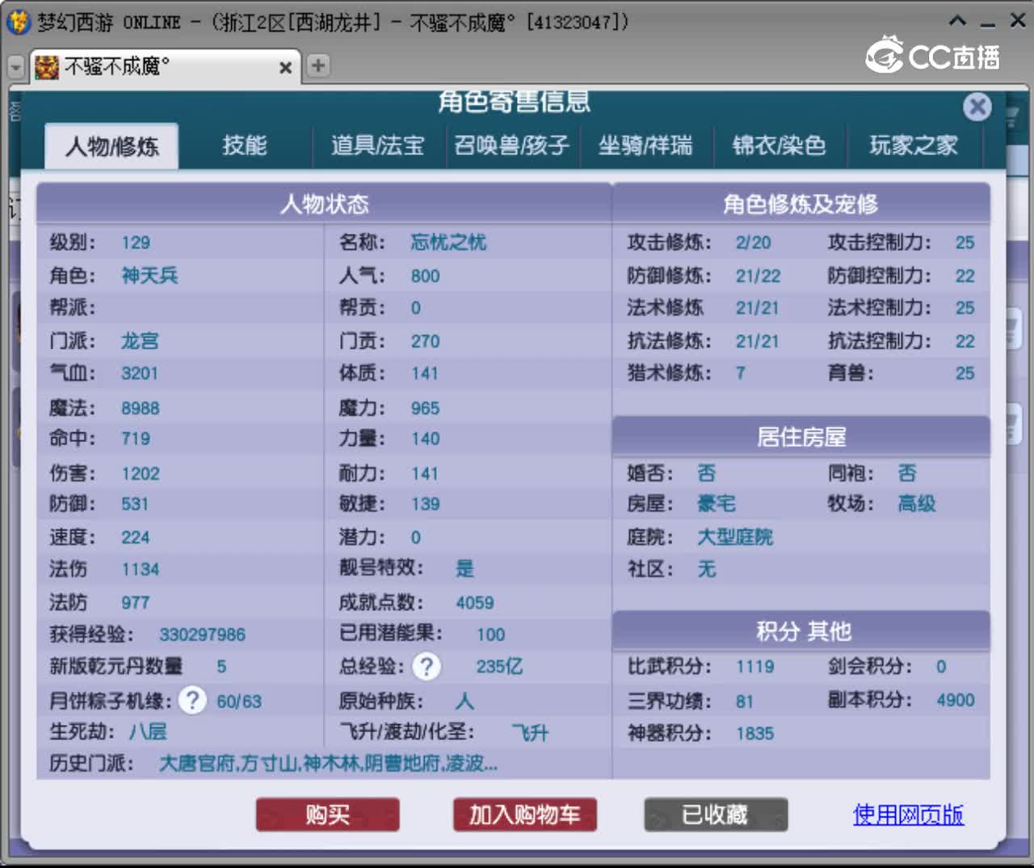Click the level value 129

[x=136, y=242]
